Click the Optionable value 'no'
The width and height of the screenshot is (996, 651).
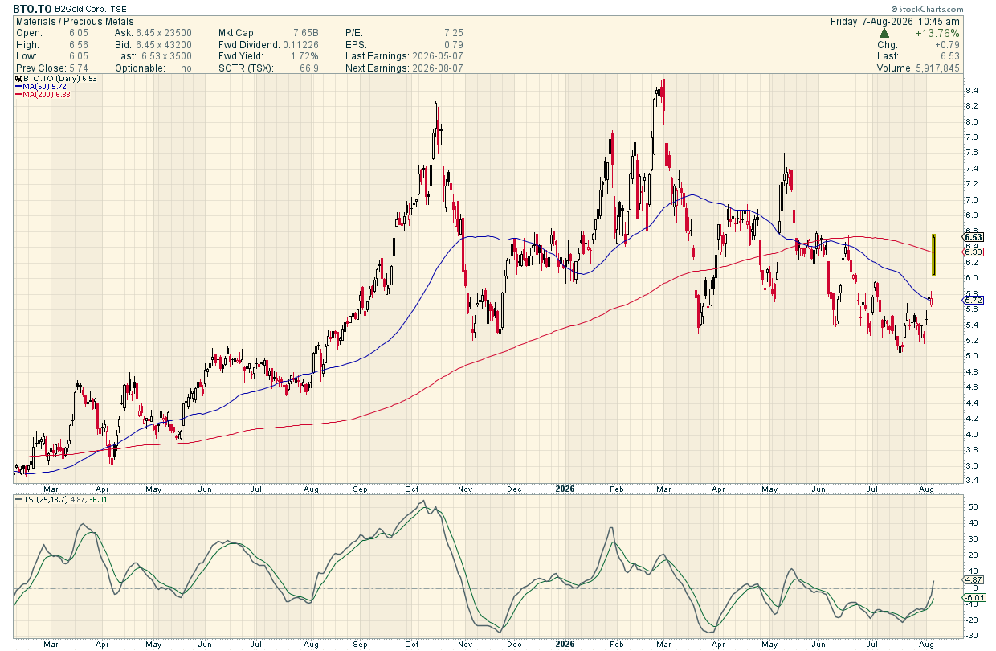pos(186,68)
